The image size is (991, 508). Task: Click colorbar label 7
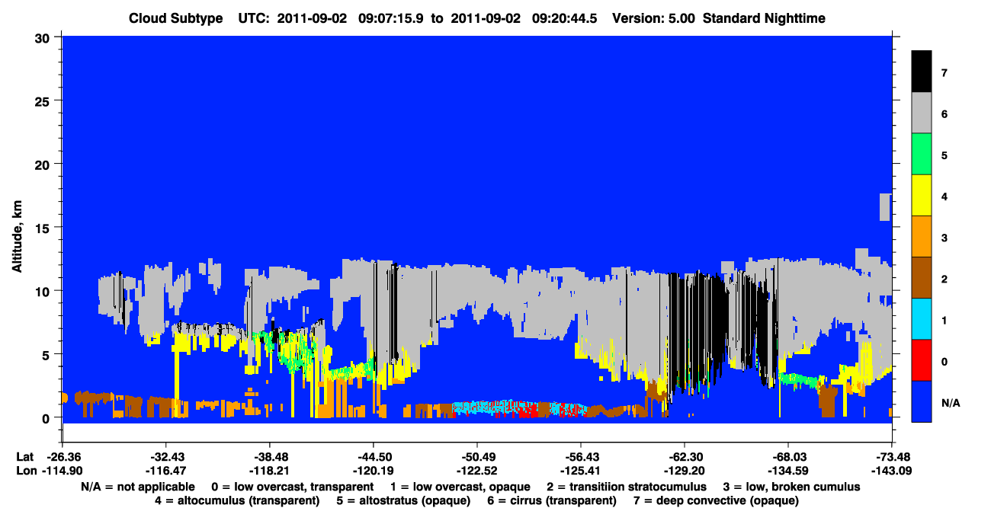click(x=944, y=73)
